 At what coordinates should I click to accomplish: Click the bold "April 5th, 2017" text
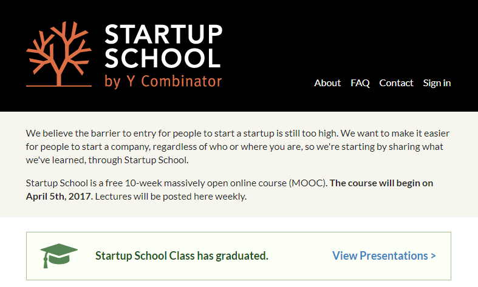tap(58, 196)
